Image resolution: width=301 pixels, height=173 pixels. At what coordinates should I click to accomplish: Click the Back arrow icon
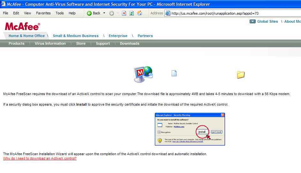(x=89, y=13)
